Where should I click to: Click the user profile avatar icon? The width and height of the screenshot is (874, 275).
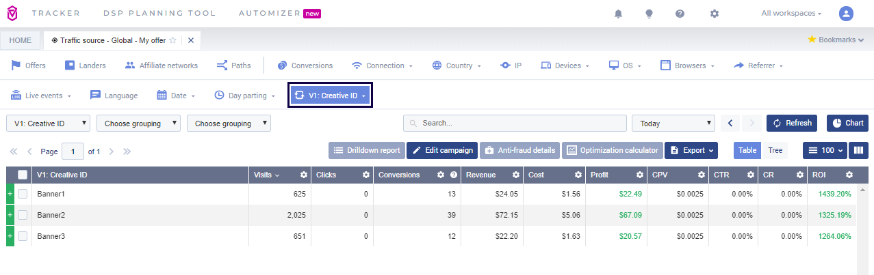click(x=846, y=14)
